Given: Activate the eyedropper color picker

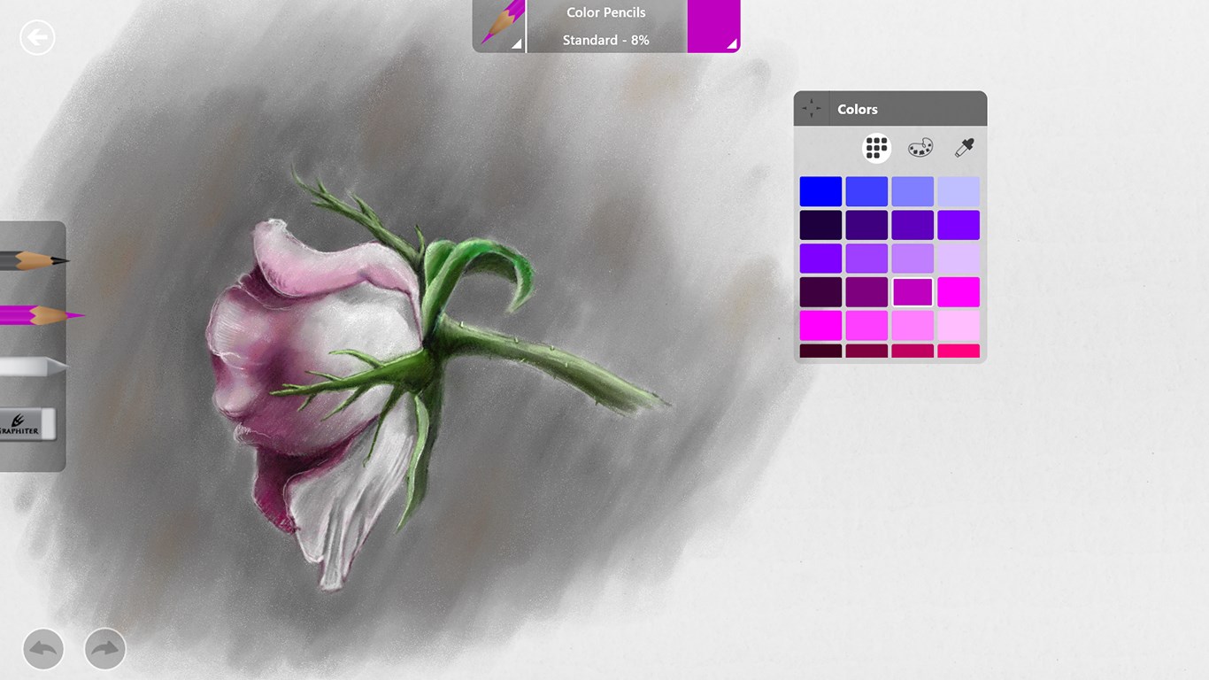Looking at the screenshot, I should coord(962,147).
